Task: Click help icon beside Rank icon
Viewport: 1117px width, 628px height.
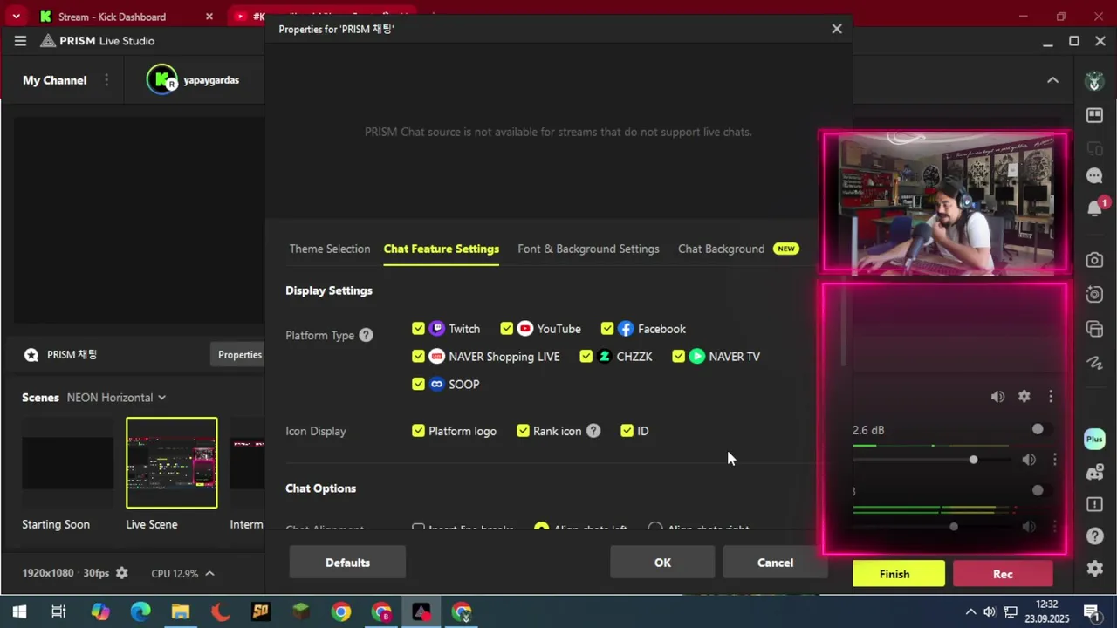Action: pos(593,431)
